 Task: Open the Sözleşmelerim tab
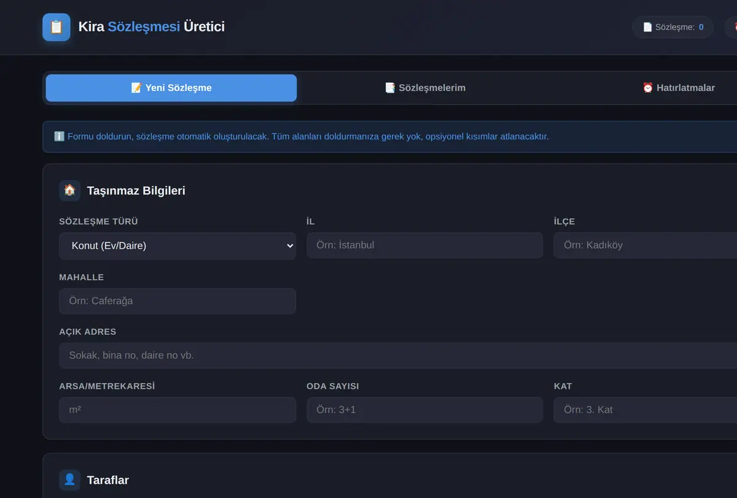pyautogui.click(x=425, y=88)
